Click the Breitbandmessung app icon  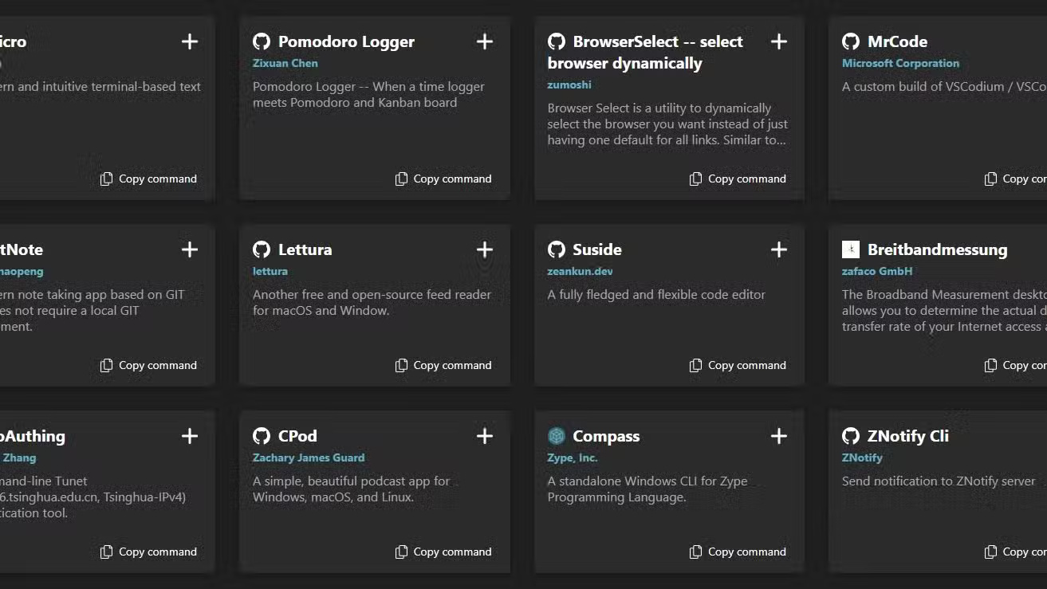click(x=850, y=249)
